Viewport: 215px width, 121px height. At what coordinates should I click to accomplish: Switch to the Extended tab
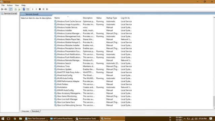tap(26, 111)
